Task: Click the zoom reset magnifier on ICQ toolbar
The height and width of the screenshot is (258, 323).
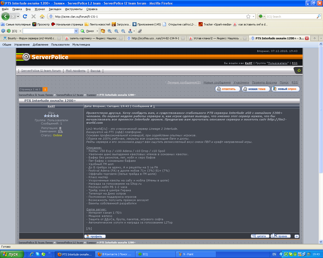Action: click(117, 31)
